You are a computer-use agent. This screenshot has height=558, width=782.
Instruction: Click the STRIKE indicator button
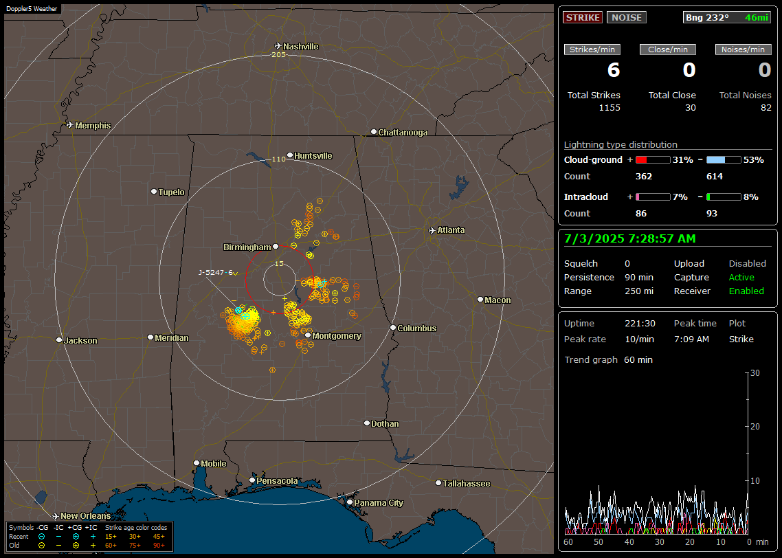click(583, 17)
